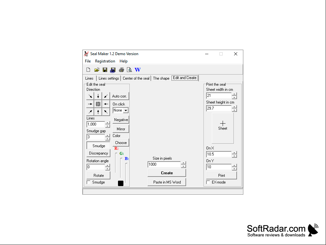Viewport: 326px width, 245px height.
Task: Open the Registration menu
Action: coord(105,61)
